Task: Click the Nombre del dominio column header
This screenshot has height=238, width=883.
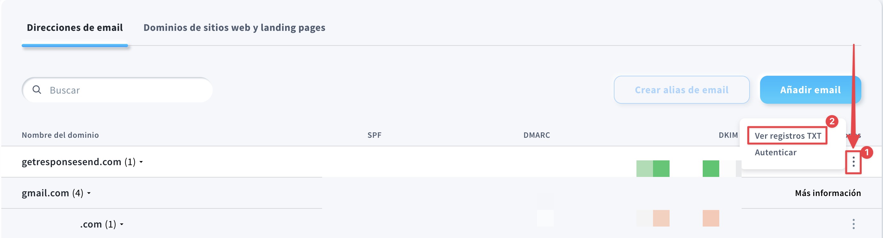Action: [60, 135]
